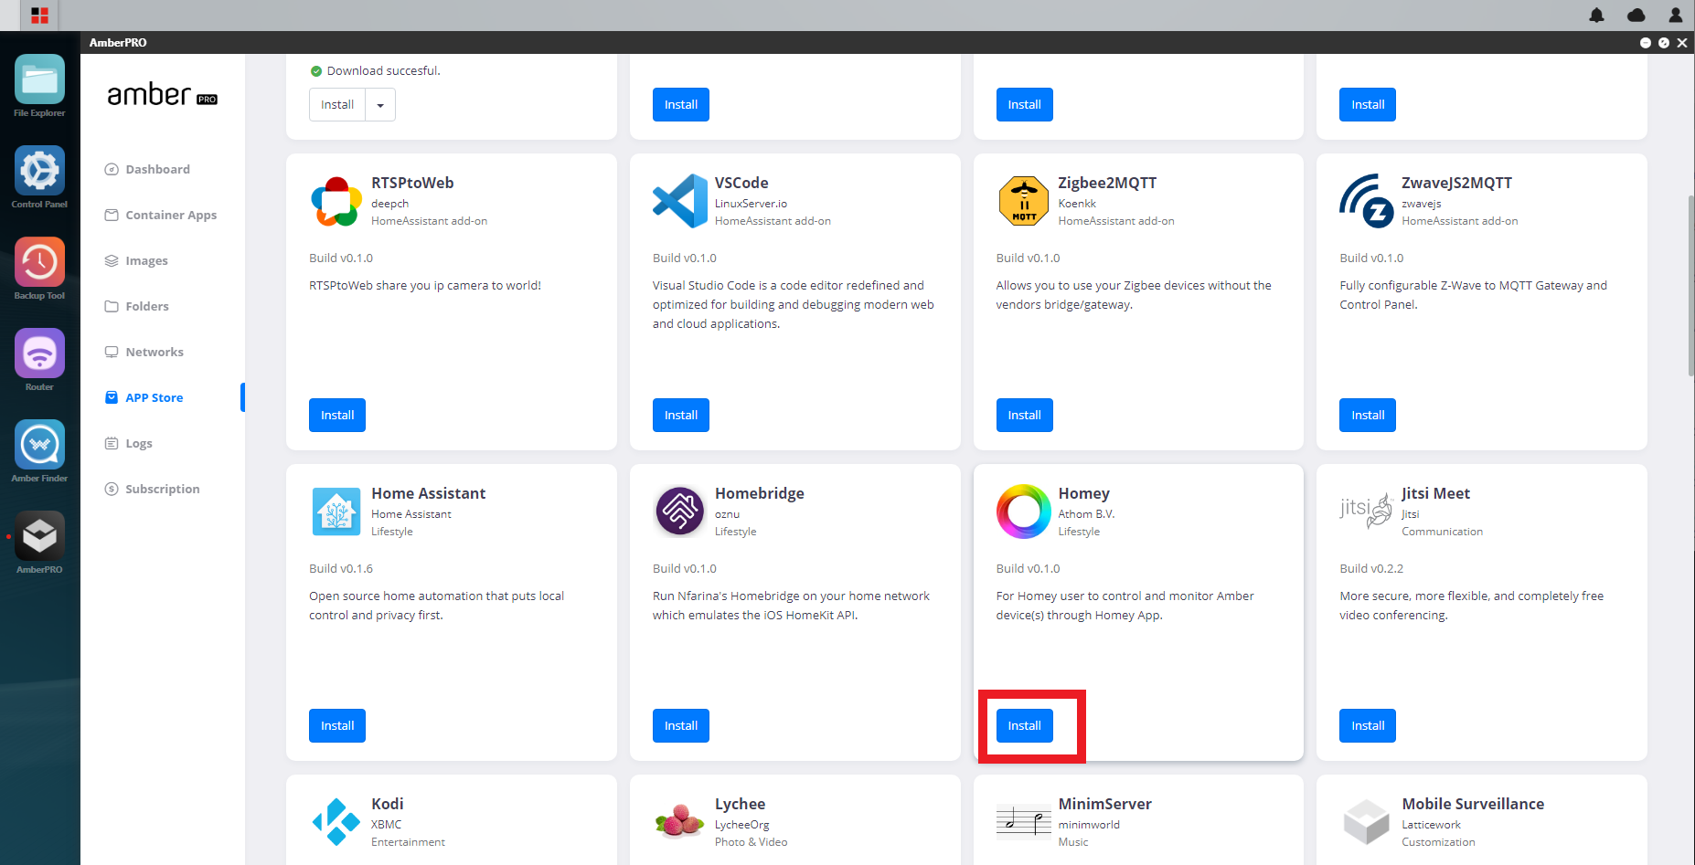Image resolution: width=1695 pixels, height=865 pixels.
Task: Click the AmberPRO dock icon
Action: 39,536
